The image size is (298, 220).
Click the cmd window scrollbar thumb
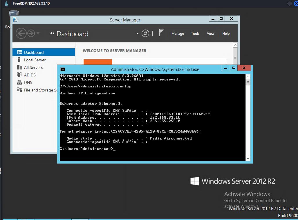coord(248,82)
